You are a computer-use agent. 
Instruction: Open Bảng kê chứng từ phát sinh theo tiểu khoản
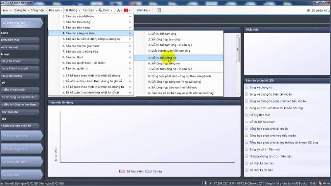[278, 101]
